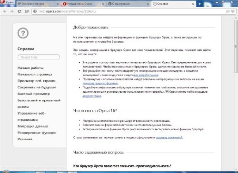Open Миграция данных in sidebar
238x173 pixels.
(x=33, y=126)
